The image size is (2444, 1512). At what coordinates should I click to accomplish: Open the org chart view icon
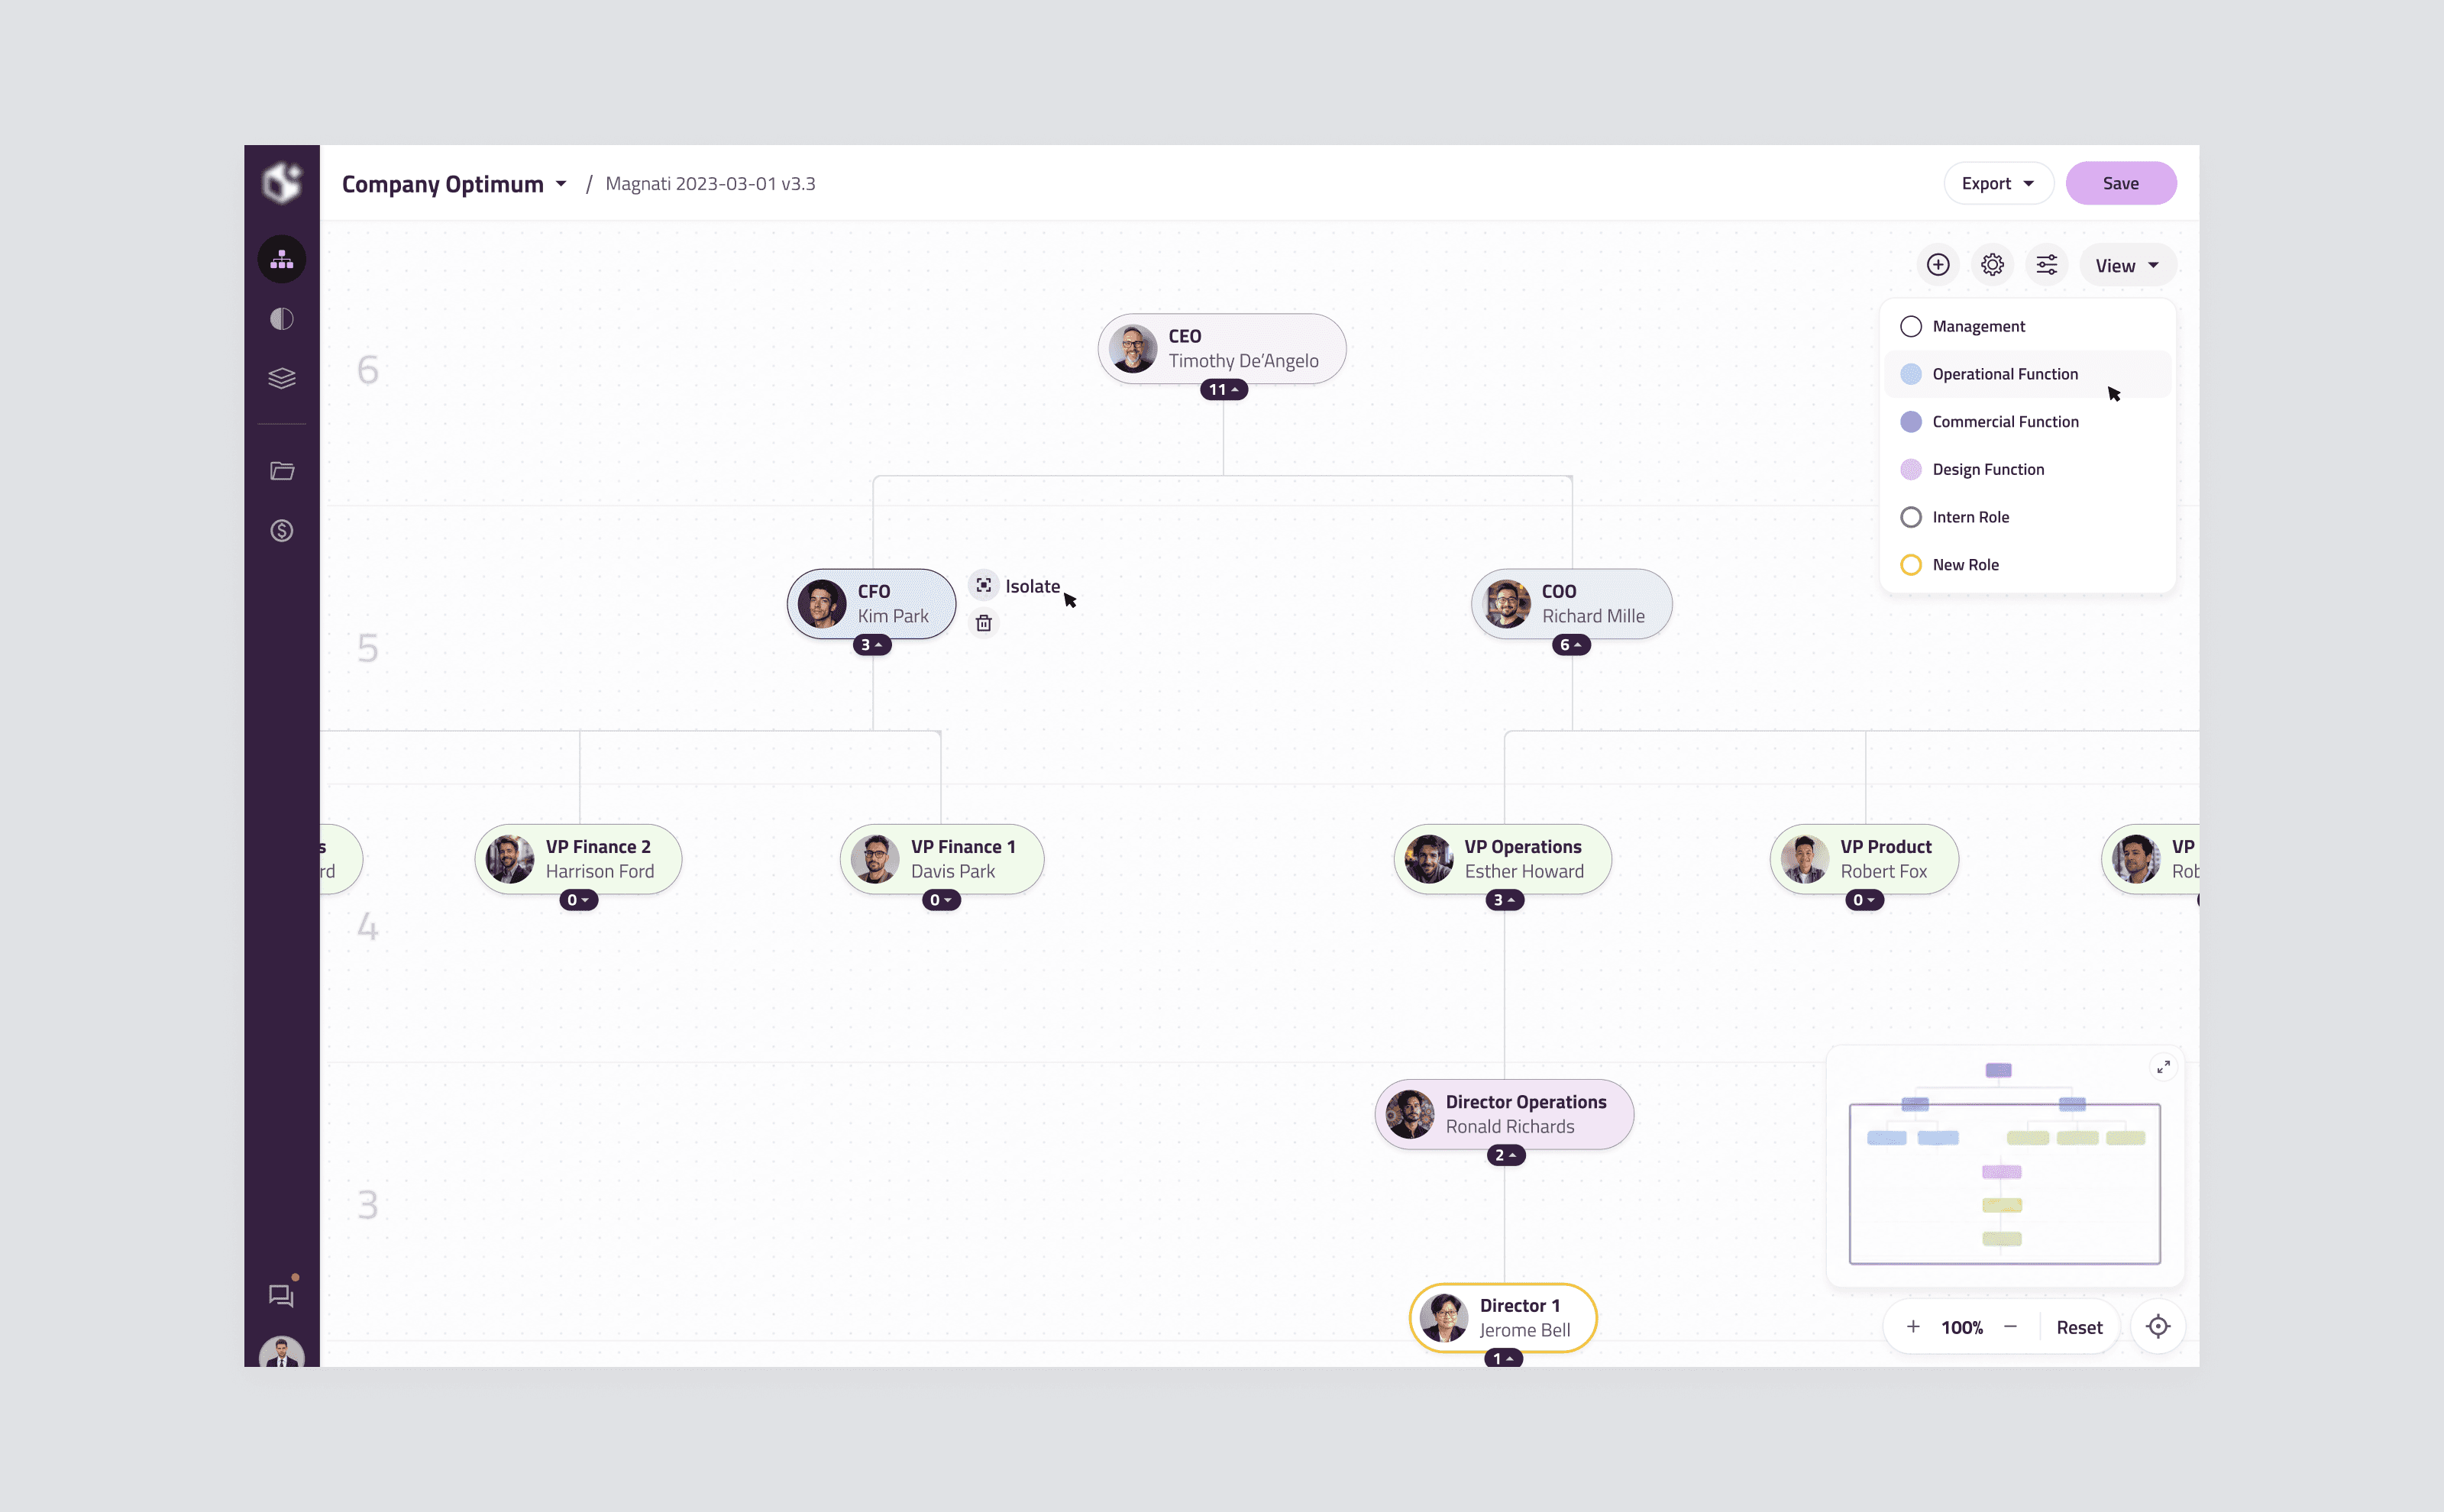tap(282, 259)
